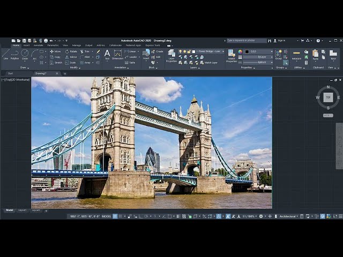Click the Measure utility
This screenshot has height=257, width=343.
[296, 55]
